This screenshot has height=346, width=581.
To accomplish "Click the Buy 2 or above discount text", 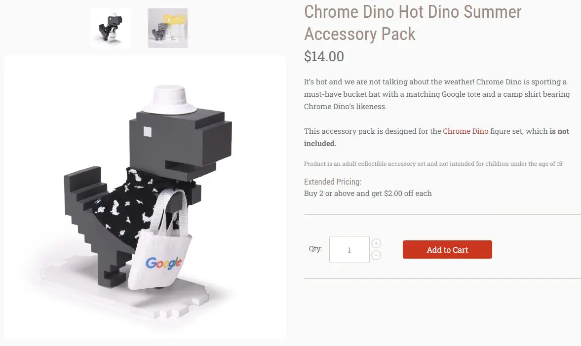I will (x=368, y=193).
